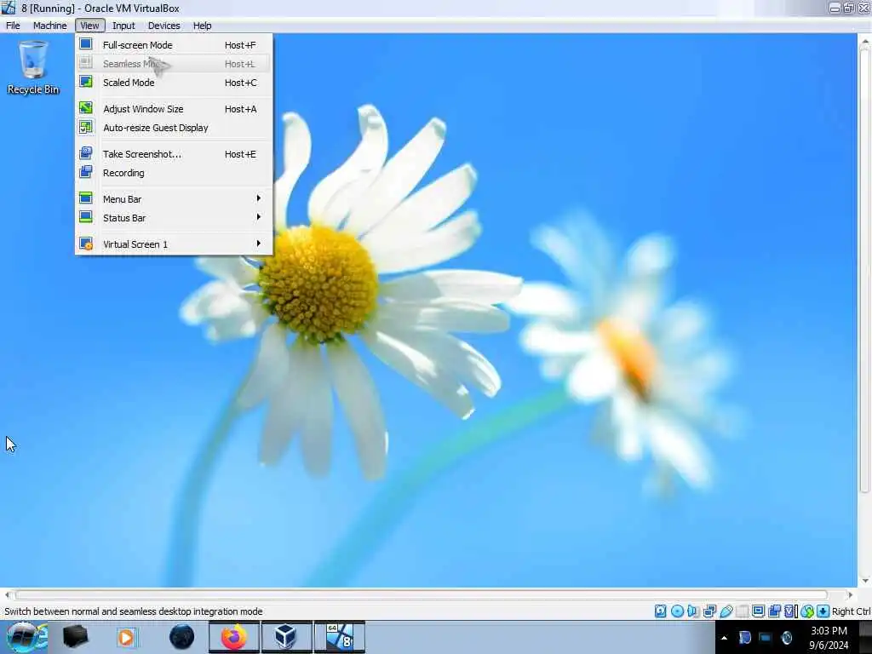Open the dark globe icon on taskbar
Screen dimensions: 872x654
click(182, 637)
